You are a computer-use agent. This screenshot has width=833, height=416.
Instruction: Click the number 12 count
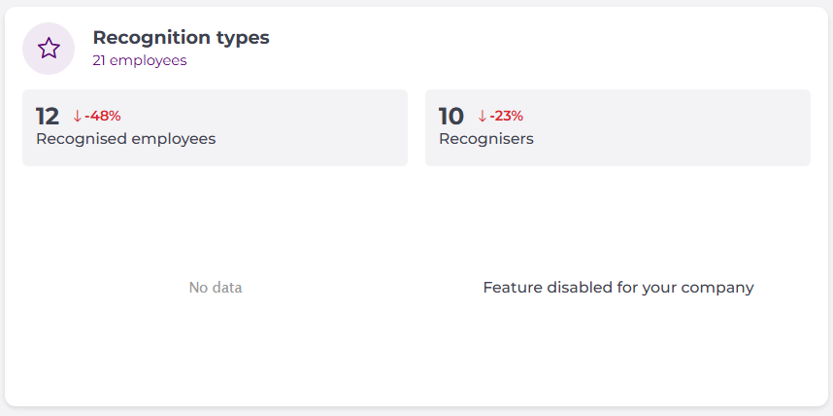tap(48, 116)
